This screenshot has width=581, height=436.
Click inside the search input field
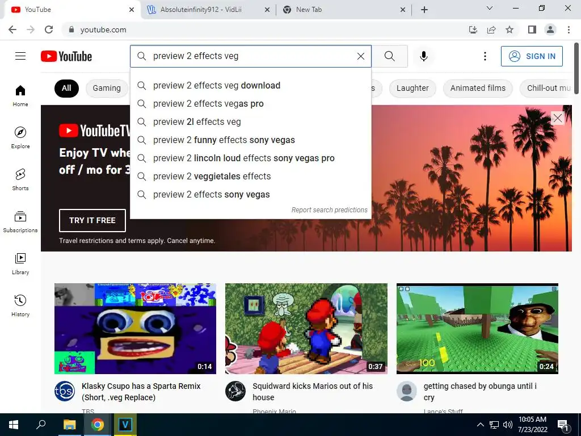(252, 56)
